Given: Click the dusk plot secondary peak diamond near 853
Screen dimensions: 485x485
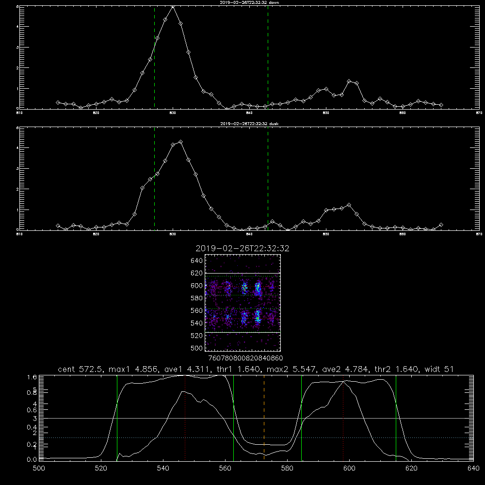Looking at the screenshot, I should pyautogui.click(x=349, y=205).
